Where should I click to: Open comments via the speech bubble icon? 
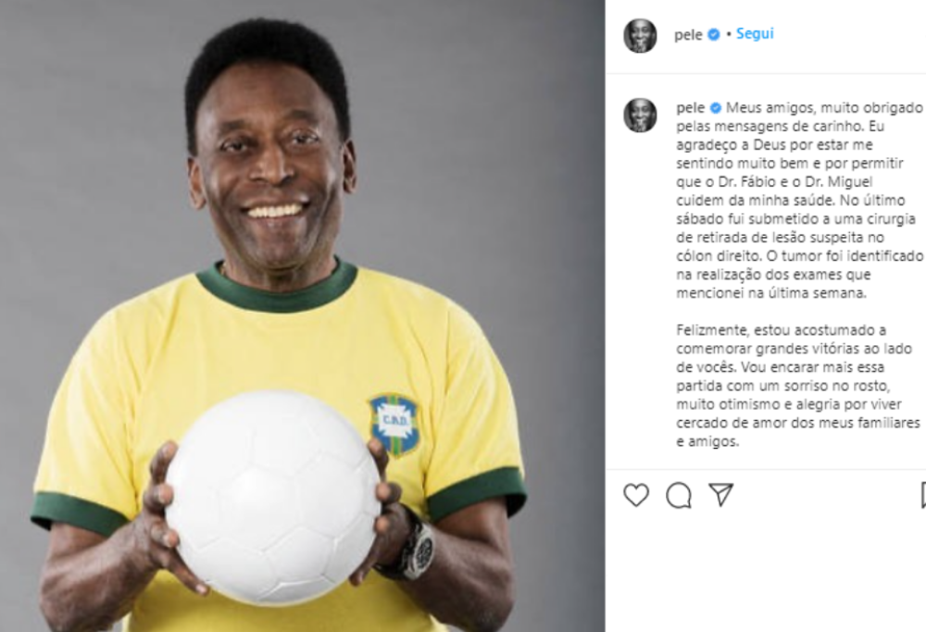(x=679, y=495)
